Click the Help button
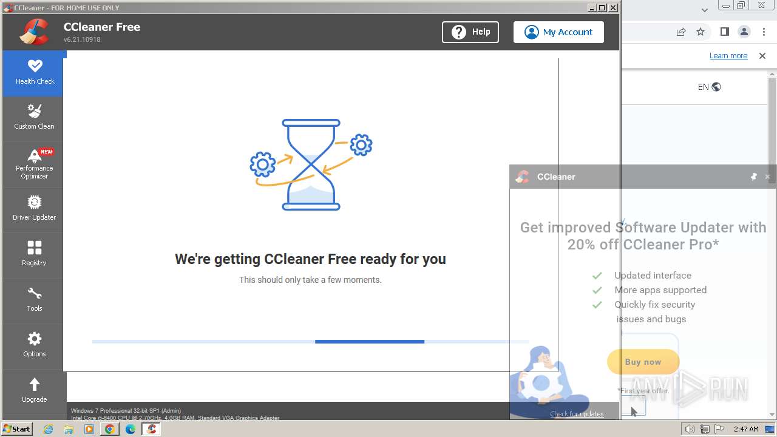Image resolution: width=777 pixels, height=437 pixels. pos(470,32)
